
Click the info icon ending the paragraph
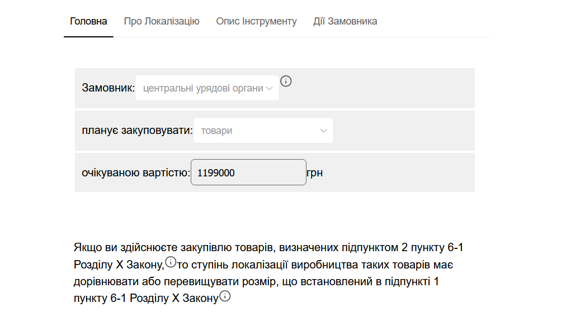(x=225, y=296)
